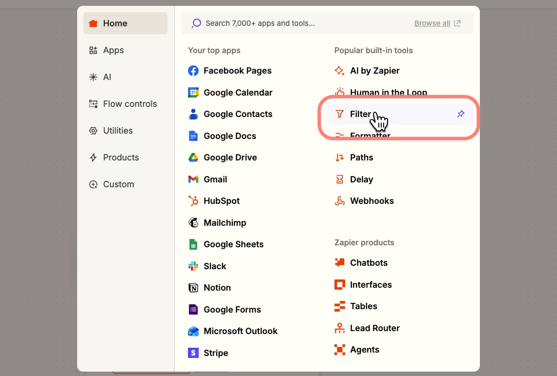This screenshot has height=376, width=557.
Task: Click the Tables icon
Action: (340, 306)
